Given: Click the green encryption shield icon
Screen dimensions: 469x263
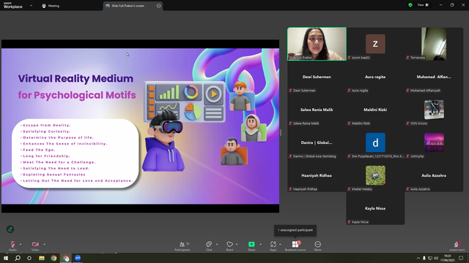Looking at the screenshot, I should pos(410,5).
